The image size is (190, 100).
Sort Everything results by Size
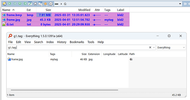[80, 54]
